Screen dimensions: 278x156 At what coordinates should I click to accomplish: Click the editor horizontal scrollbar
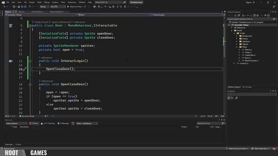click(124, 116)
